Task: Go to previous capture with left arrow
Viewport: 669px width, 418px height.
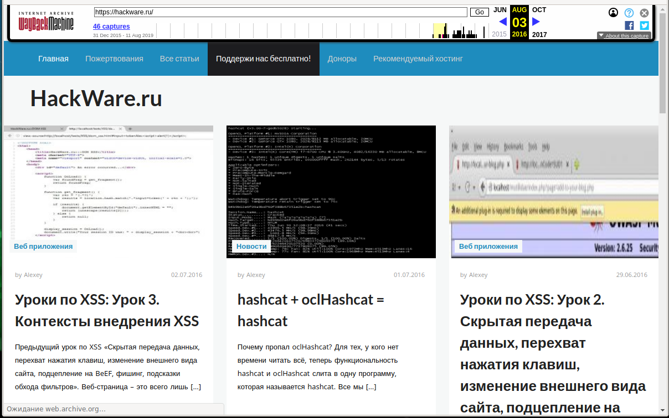Action: [502, 22]
